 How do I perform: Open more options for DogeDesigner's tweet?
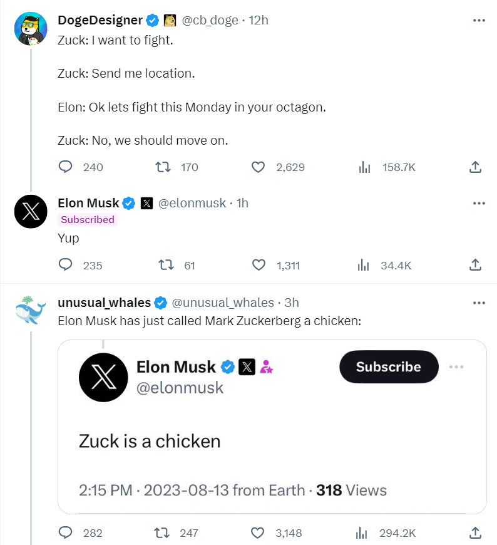(x=479, y=21)
